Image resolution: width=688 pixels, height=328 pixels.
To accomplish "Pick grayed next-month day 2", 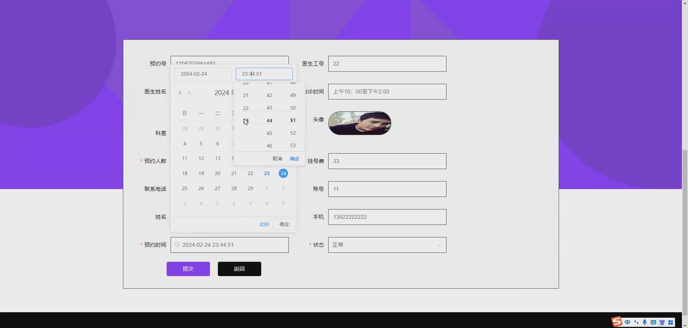I will point(283,188).
